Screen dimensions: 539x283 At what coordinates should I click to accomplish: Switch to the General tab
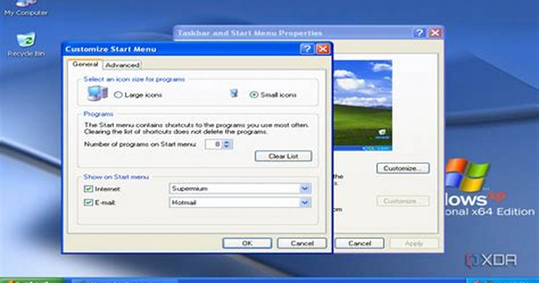tap(85, 64)
